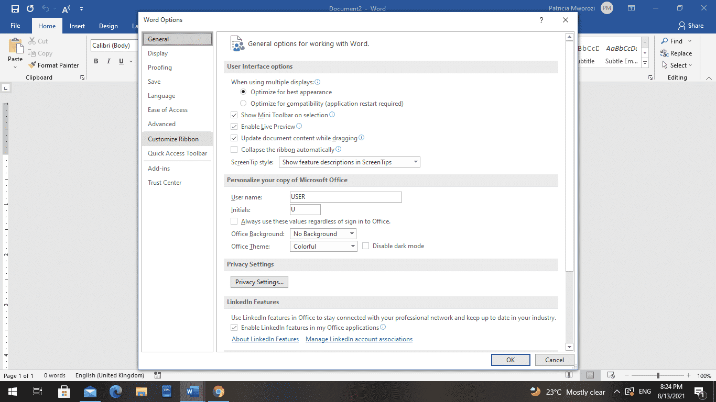Click the zoom slider in the status bar
Screen dimensions: 716x402
click(x=659, y=375)
